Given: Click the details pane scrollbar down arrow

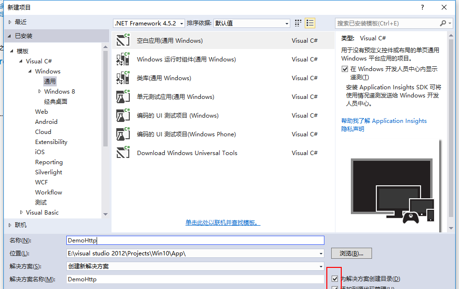Looking at the screenshot, I should pos(451,228).
